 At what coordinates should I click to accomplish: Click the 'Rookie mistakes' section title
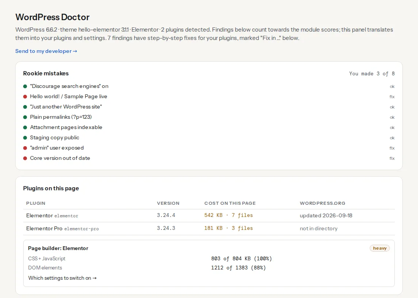click(46, 73)
